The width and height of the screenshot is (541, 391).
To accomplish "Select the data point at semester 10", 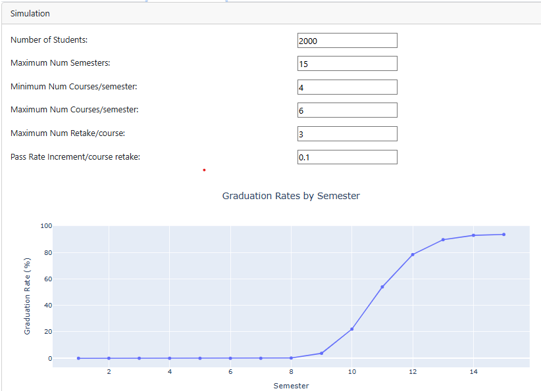I will [351, 329].
